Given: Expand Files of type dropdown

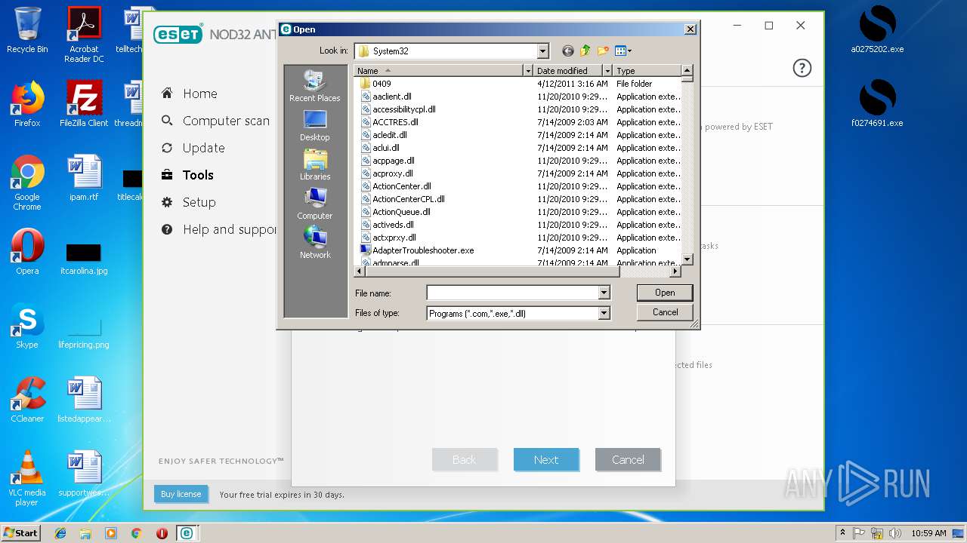Looking at the screenshot, I should (x=604, y=313).
